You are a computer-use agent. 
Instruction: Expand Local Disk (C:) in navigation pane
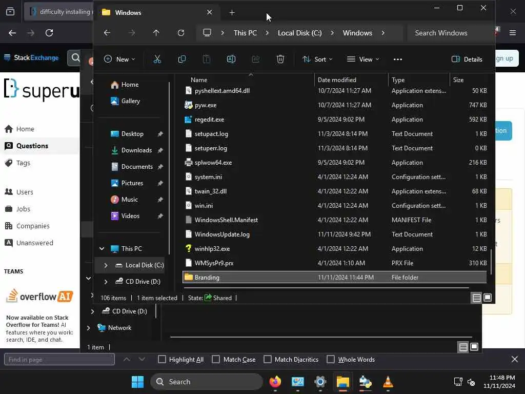click(106, 265)
